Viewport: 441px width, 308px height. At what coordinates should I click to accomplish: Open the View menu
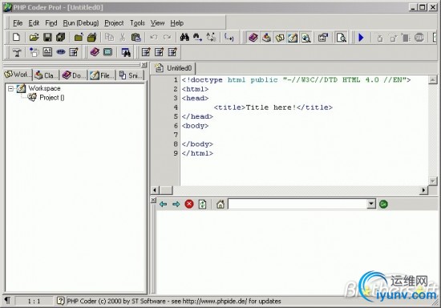pyautogui.click(x=157, y=23)
